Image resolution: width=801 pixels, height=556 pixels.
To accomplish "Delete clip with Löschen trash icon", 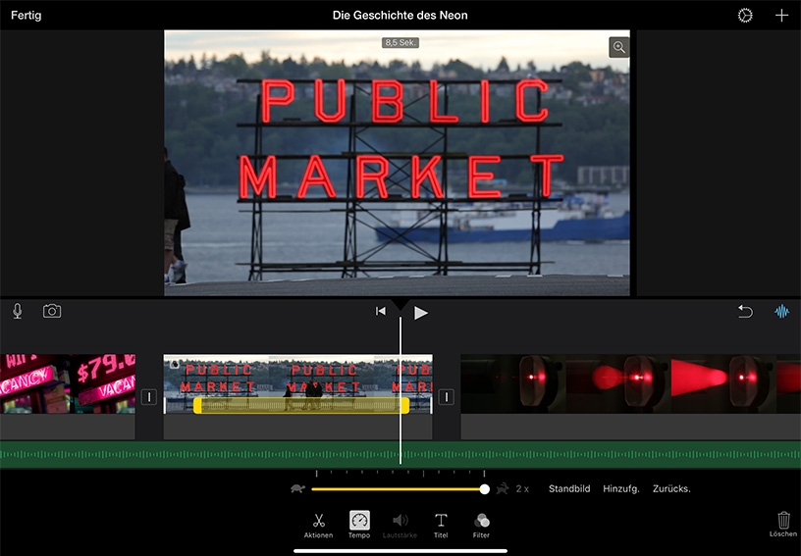I will (x=783, y=525).
